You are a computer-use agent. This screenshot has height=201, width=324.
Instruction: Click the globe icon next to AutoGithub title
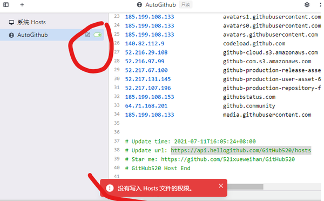pyautogui.click(x=139, y=4)
